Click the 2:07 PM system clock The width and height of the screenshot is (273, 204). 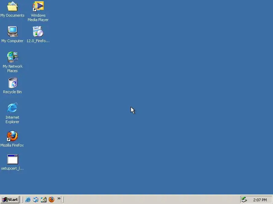point(260,200)
